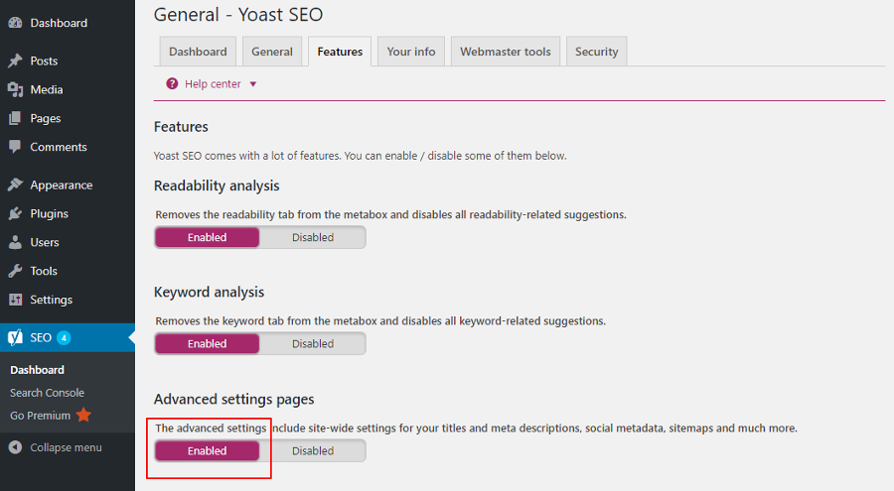The image size is (894, 491).
Task: Expand the Help center dropdown arrow
Action: pyautogui.click(x=253, y=84)
